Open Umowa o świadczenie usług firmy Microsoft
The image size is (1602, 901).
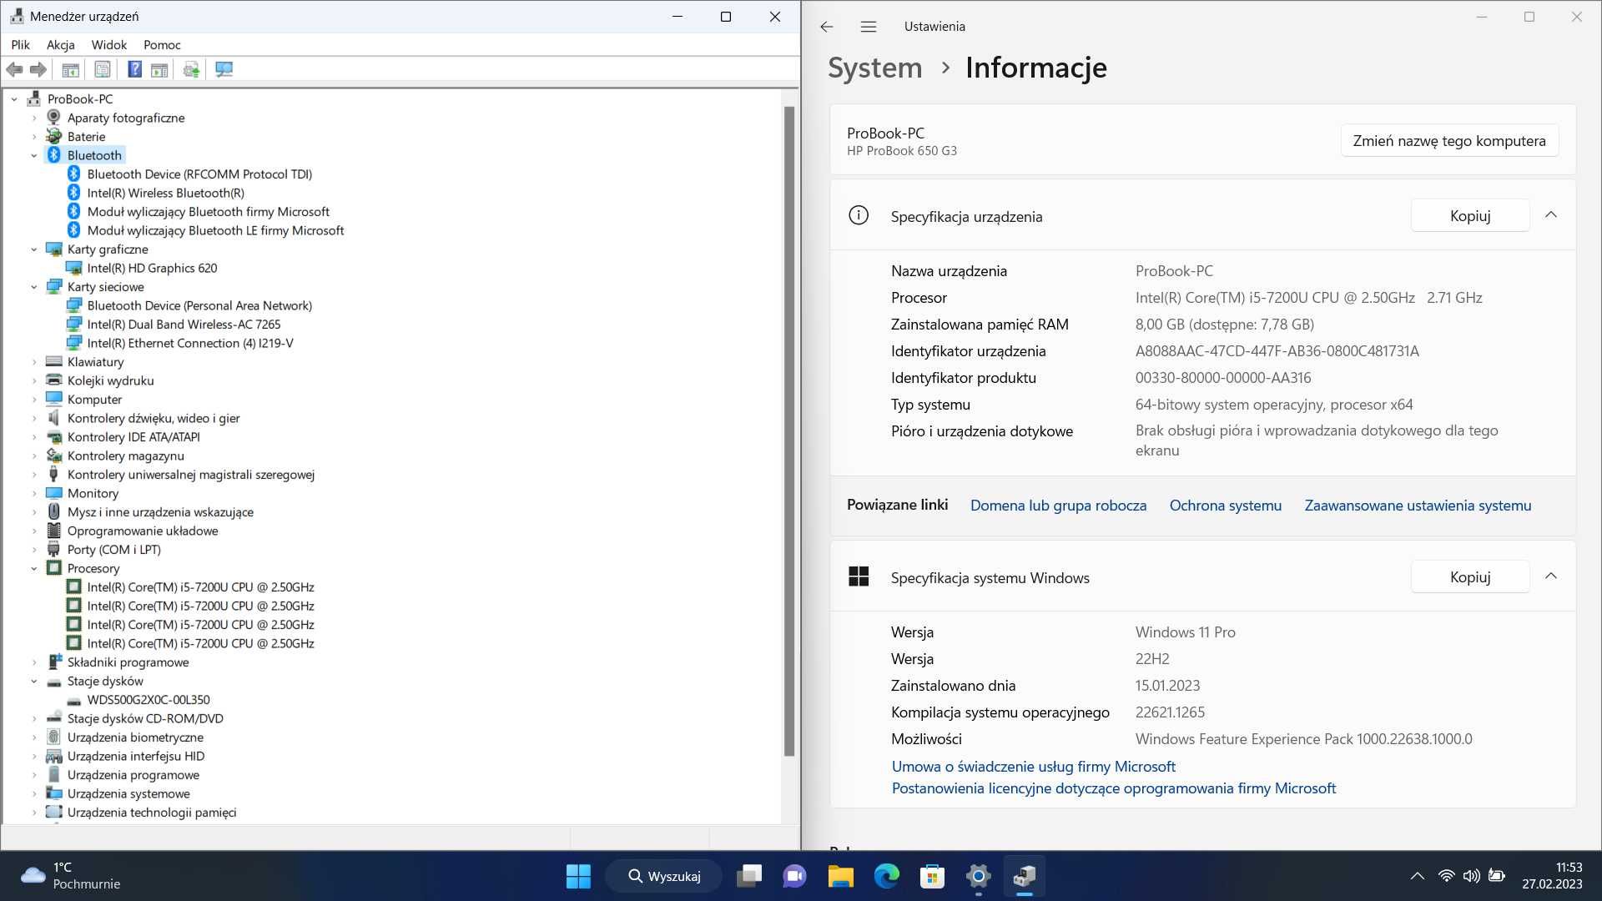click(x=1033, y=767)
